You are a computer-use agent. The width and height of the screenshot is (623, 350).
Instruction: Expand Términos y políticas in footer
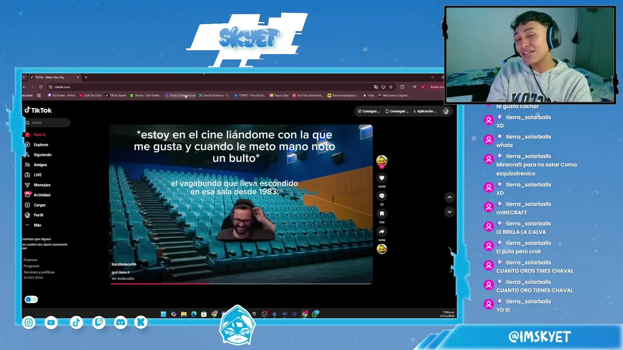click(x=39, y=272)
